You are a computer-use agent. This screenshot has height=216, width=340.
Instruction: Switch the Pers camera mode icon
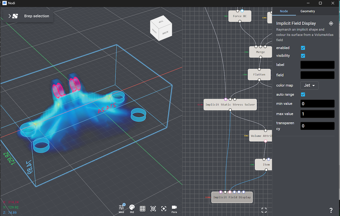[x=174, y=208]
